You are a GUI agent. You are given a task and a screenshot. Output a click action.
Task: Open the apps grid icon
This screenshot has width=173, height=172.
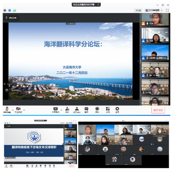pyautogui.click(x=108, y=110)
